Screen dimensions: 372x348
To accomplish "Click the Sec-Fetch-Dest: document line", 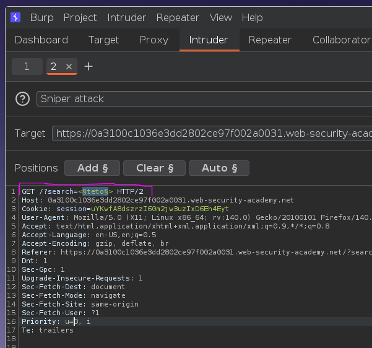I will [73, 287].
